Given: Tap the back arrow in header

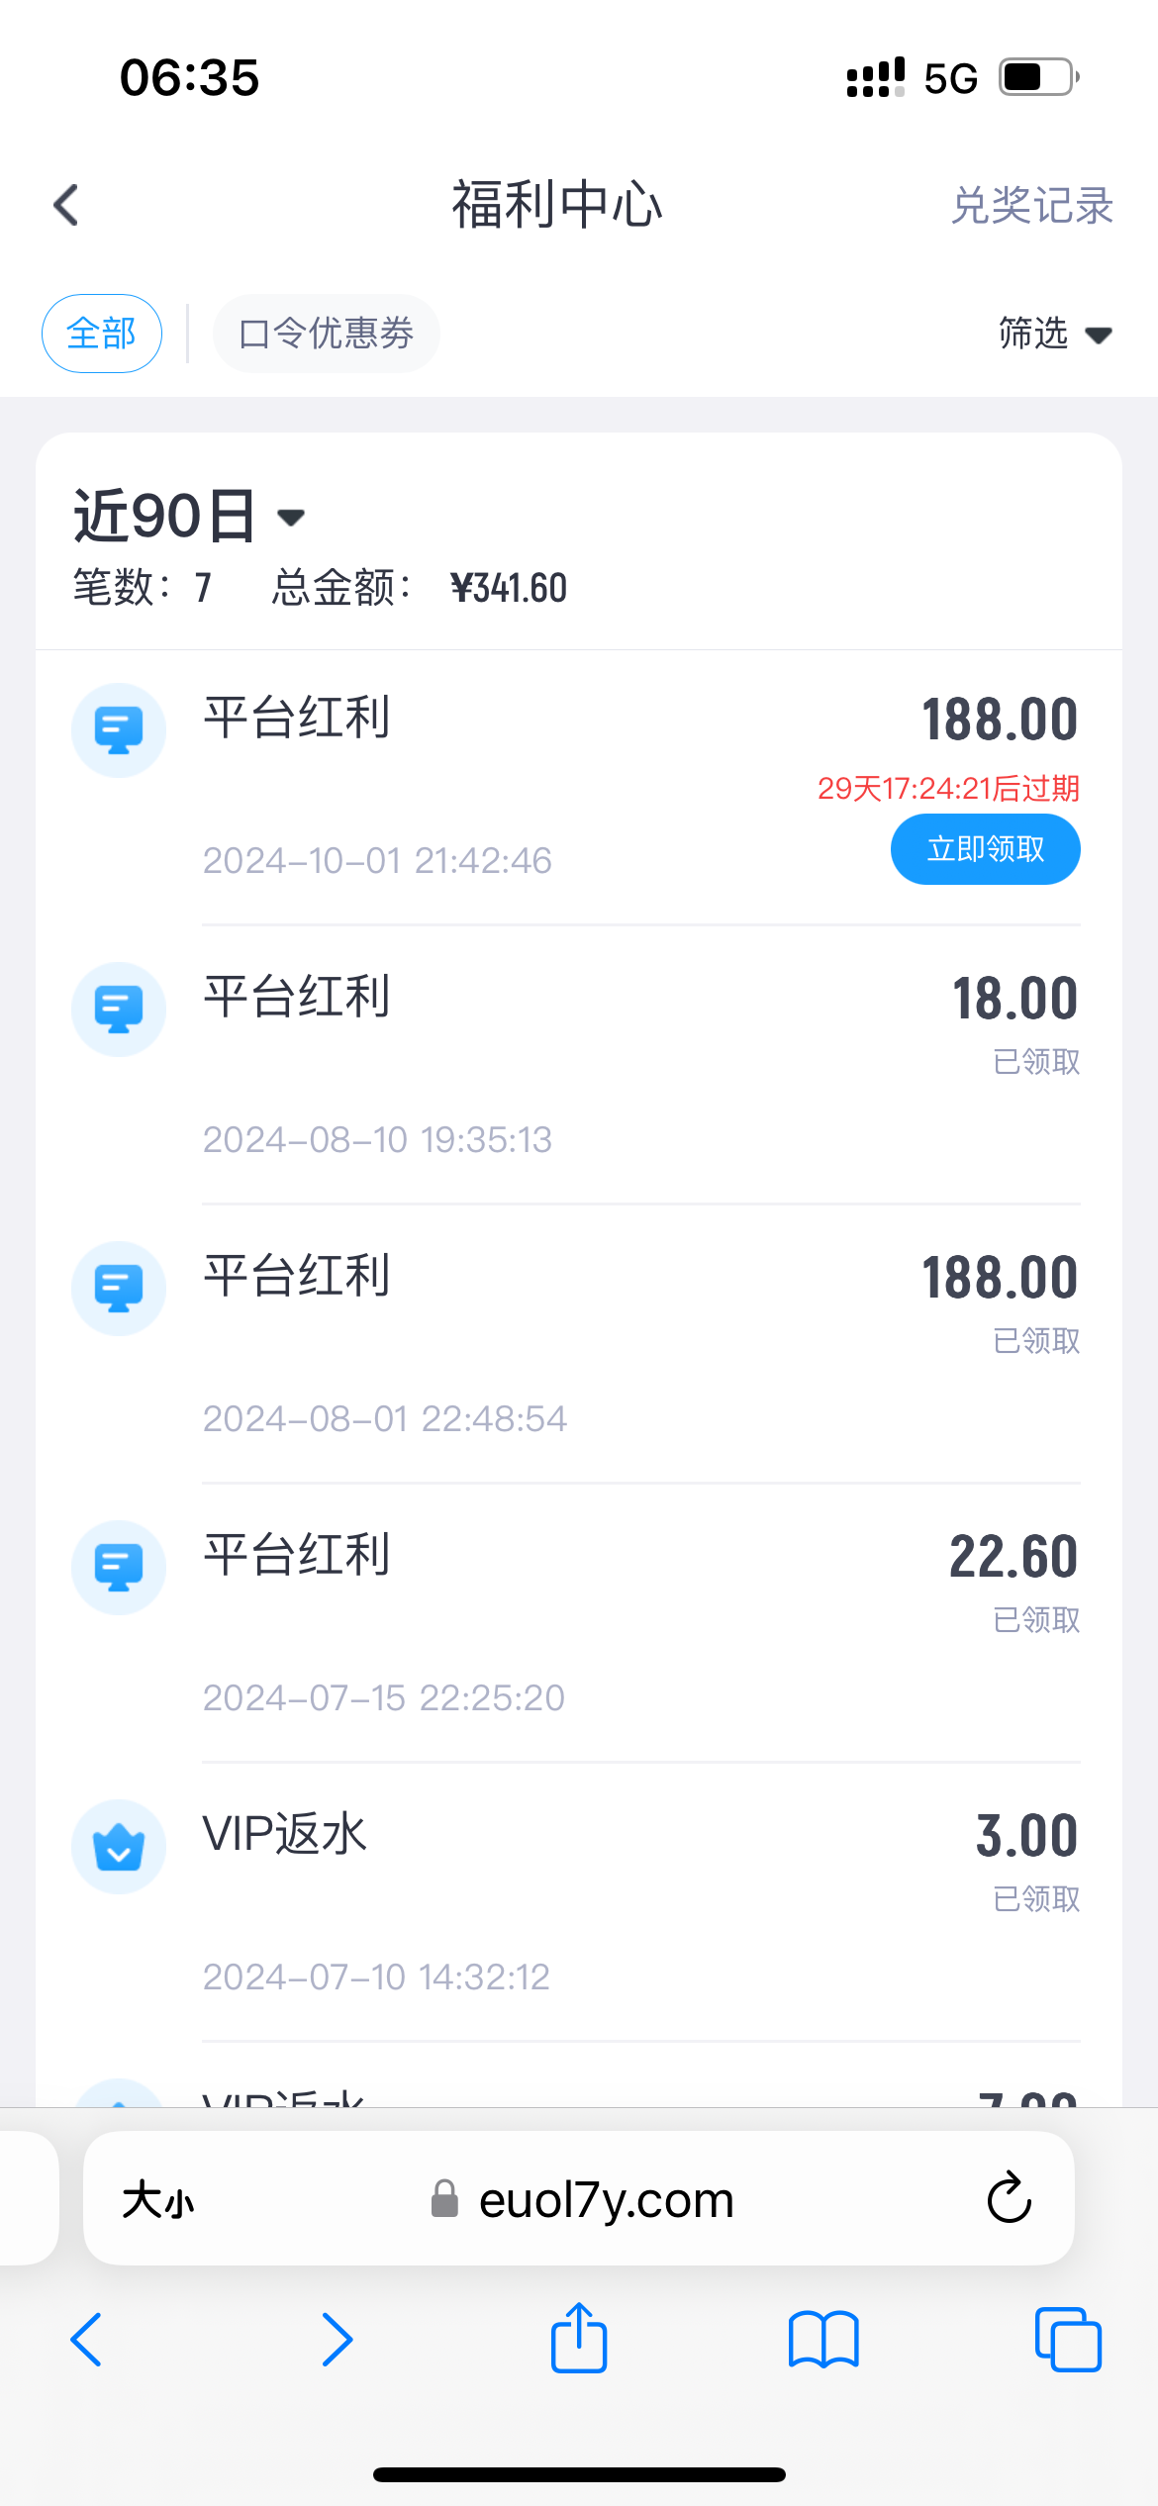Looking at the screenshot, I should point(66,206).
